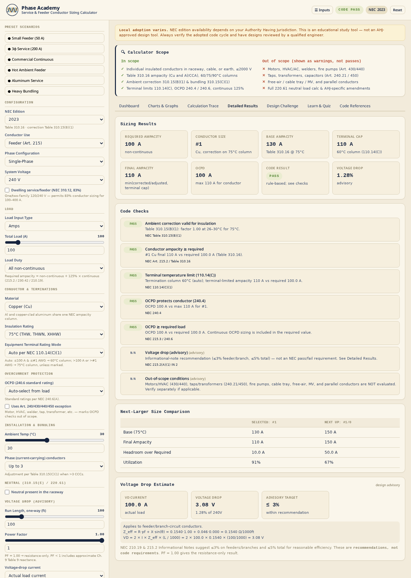Open the Load Input Type dropdown

point(55,226)
